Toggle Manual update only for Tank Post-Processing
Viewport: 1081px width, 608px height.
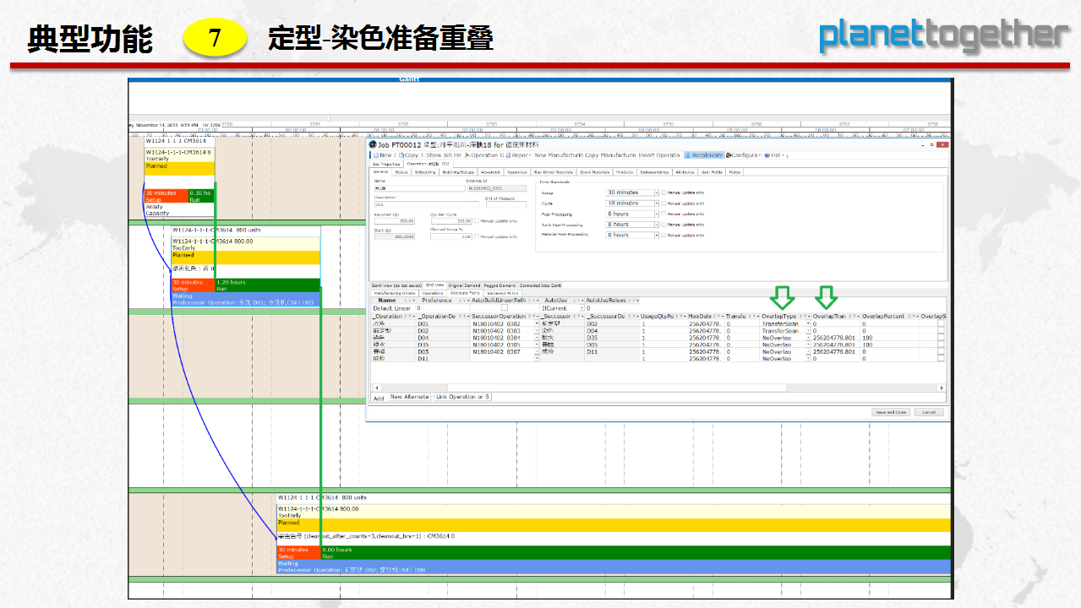point(663,225)
